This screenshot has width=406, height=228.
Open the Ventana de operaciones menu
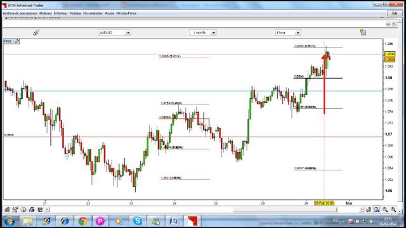point(20,13)
